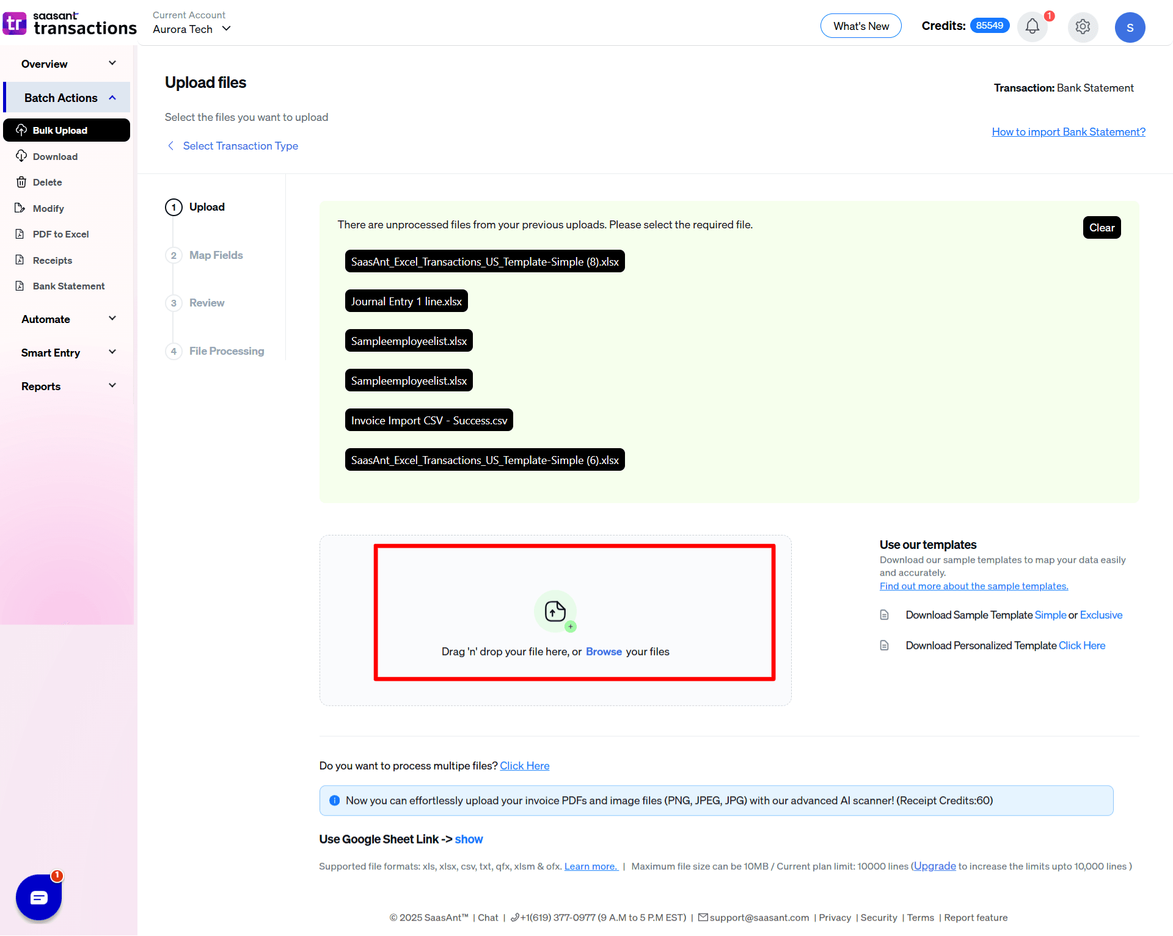Click the step 2 circle for Map Fields
The image size is (1173, 936).
point(174,255)
